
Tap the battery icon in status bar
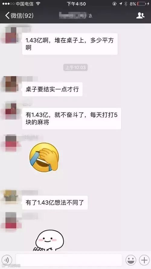point(142,4)
